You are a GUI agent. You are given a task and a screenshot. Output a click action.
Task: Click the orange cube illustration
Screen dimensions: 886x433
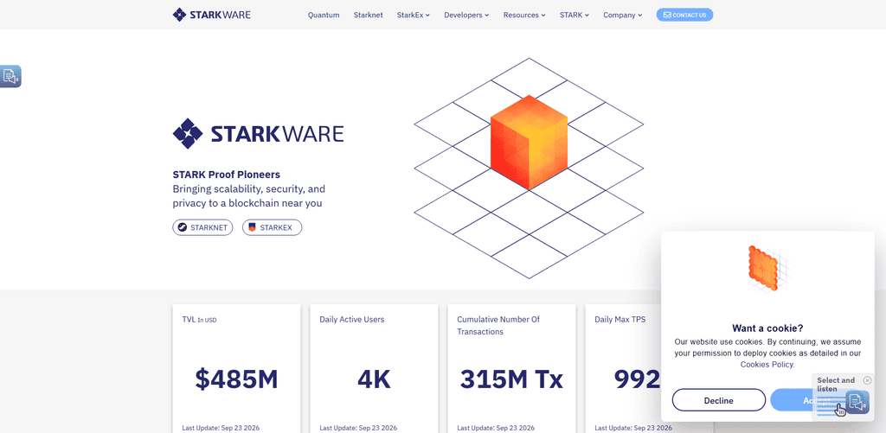(x=529, y=143)
